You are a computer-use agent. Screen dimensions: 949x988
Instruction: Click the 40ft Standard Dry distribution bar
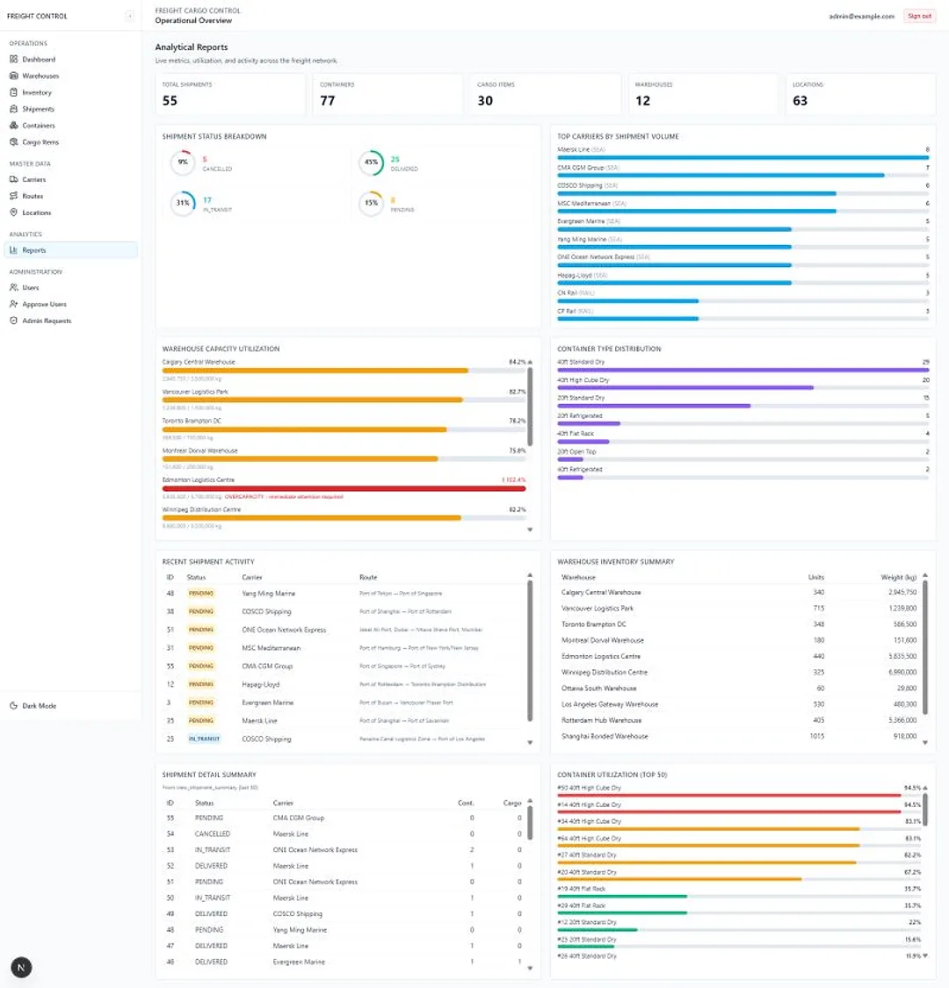(x=743, y=371)
